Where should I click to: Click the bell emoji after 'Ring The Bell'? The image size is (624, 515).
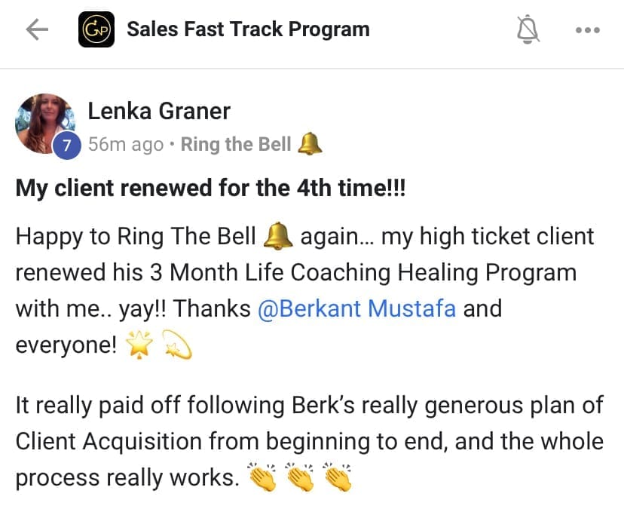(x=278, y=238)
